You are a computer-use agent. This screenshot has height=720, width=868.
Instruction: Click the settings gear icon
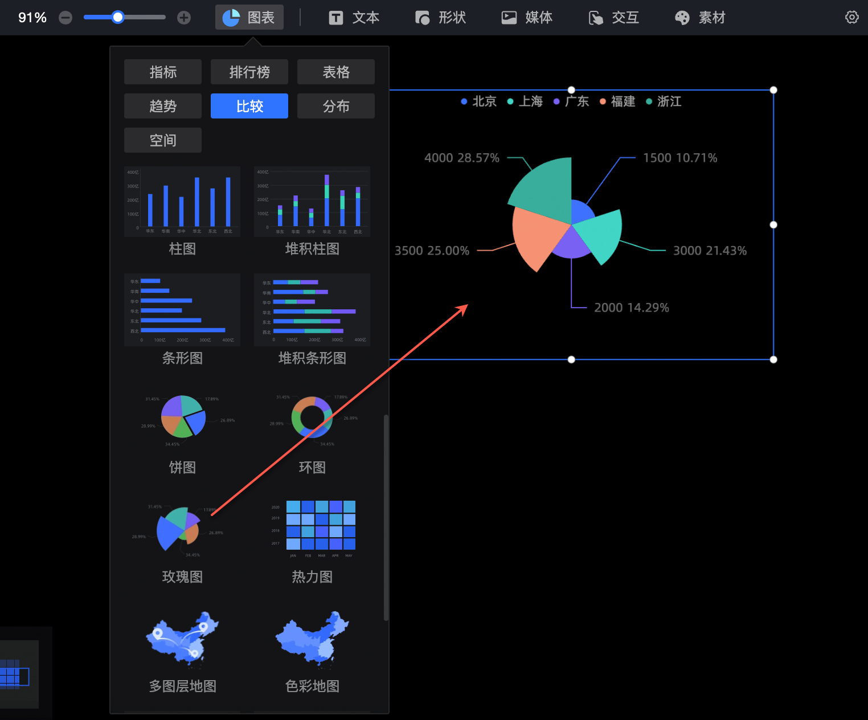coord(851,17)
